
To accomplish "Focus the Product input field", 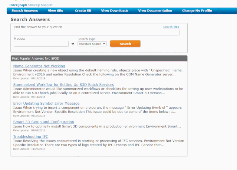I will [41, 44].
